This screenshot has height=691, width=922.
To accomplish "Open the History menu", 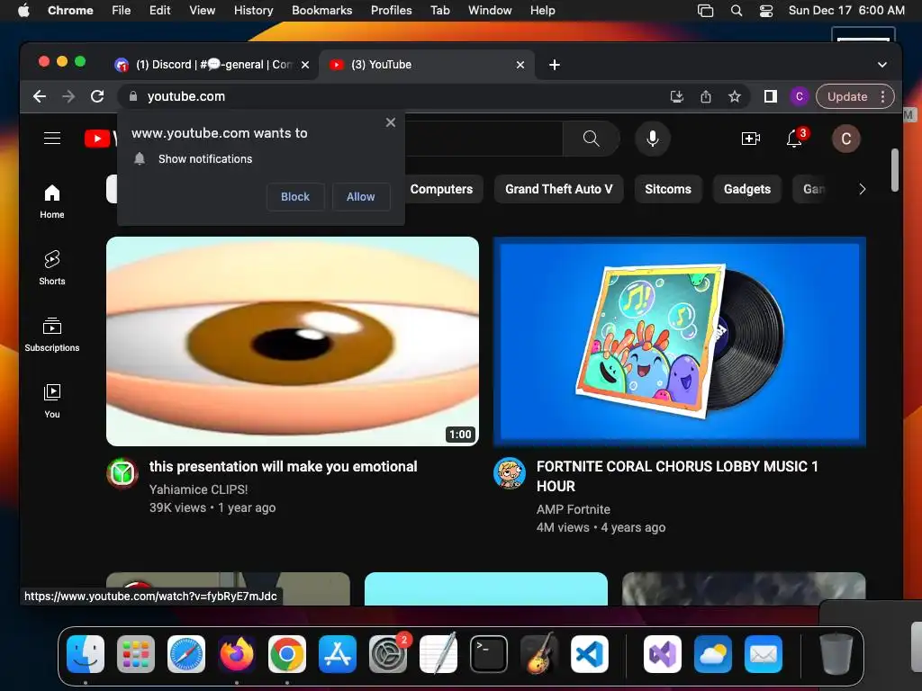I will click(253, 11).
